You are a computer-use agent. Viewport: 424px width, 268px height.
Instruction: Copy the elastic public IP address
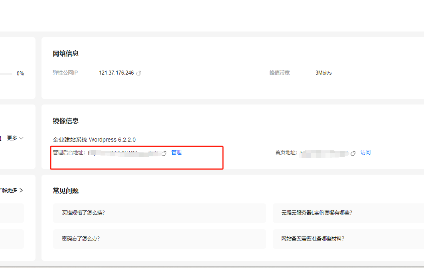point(139,73)
